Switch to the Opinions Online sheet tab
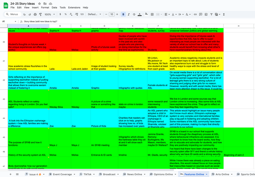 point(163,174)
